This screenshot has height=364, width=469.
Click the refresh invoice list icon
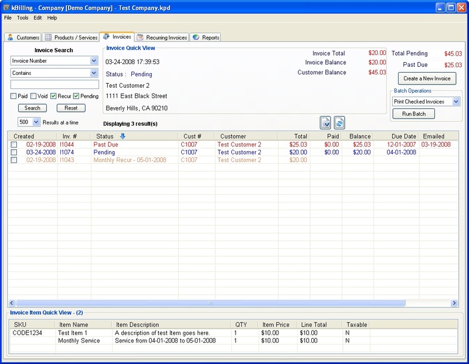pyautogui.click(x=339, y=123)
